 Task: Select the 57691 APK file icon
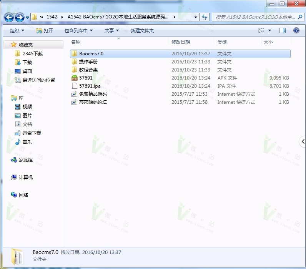pyautogui.click(x=74, y=78)
